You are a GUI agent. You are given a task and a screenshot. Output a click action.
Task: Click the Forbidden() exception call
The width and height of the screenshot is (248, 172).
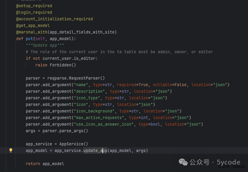click(x=63, y=65)
